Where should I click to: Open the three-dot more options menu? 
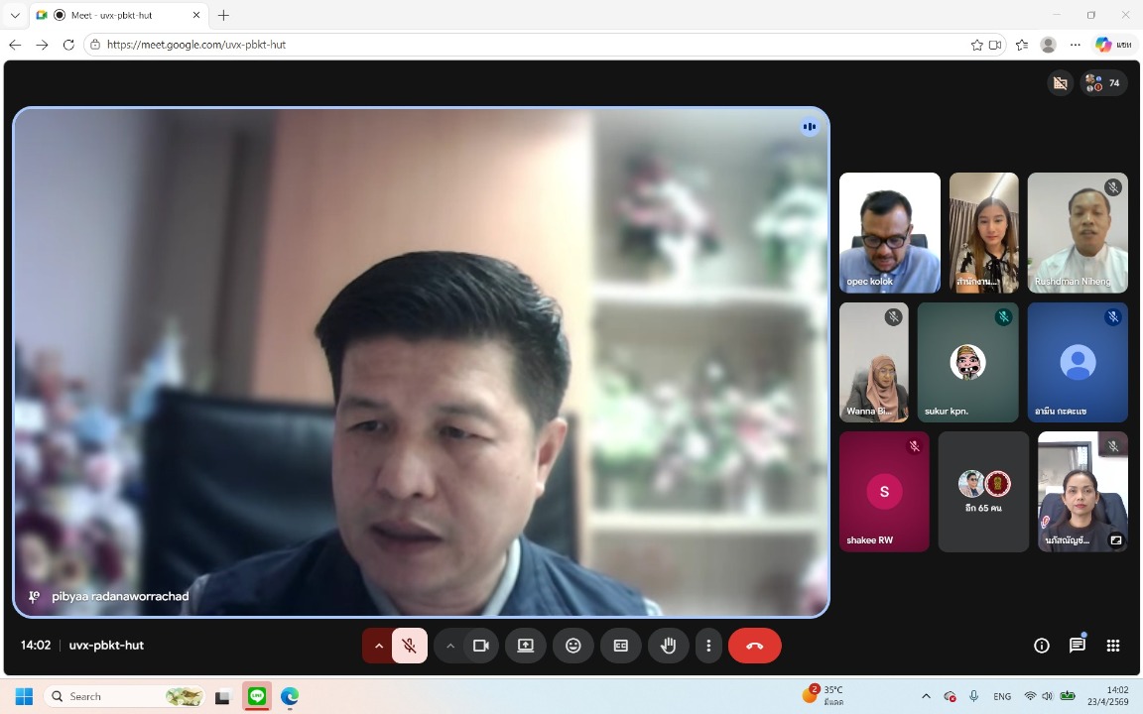tap(708, 646)
